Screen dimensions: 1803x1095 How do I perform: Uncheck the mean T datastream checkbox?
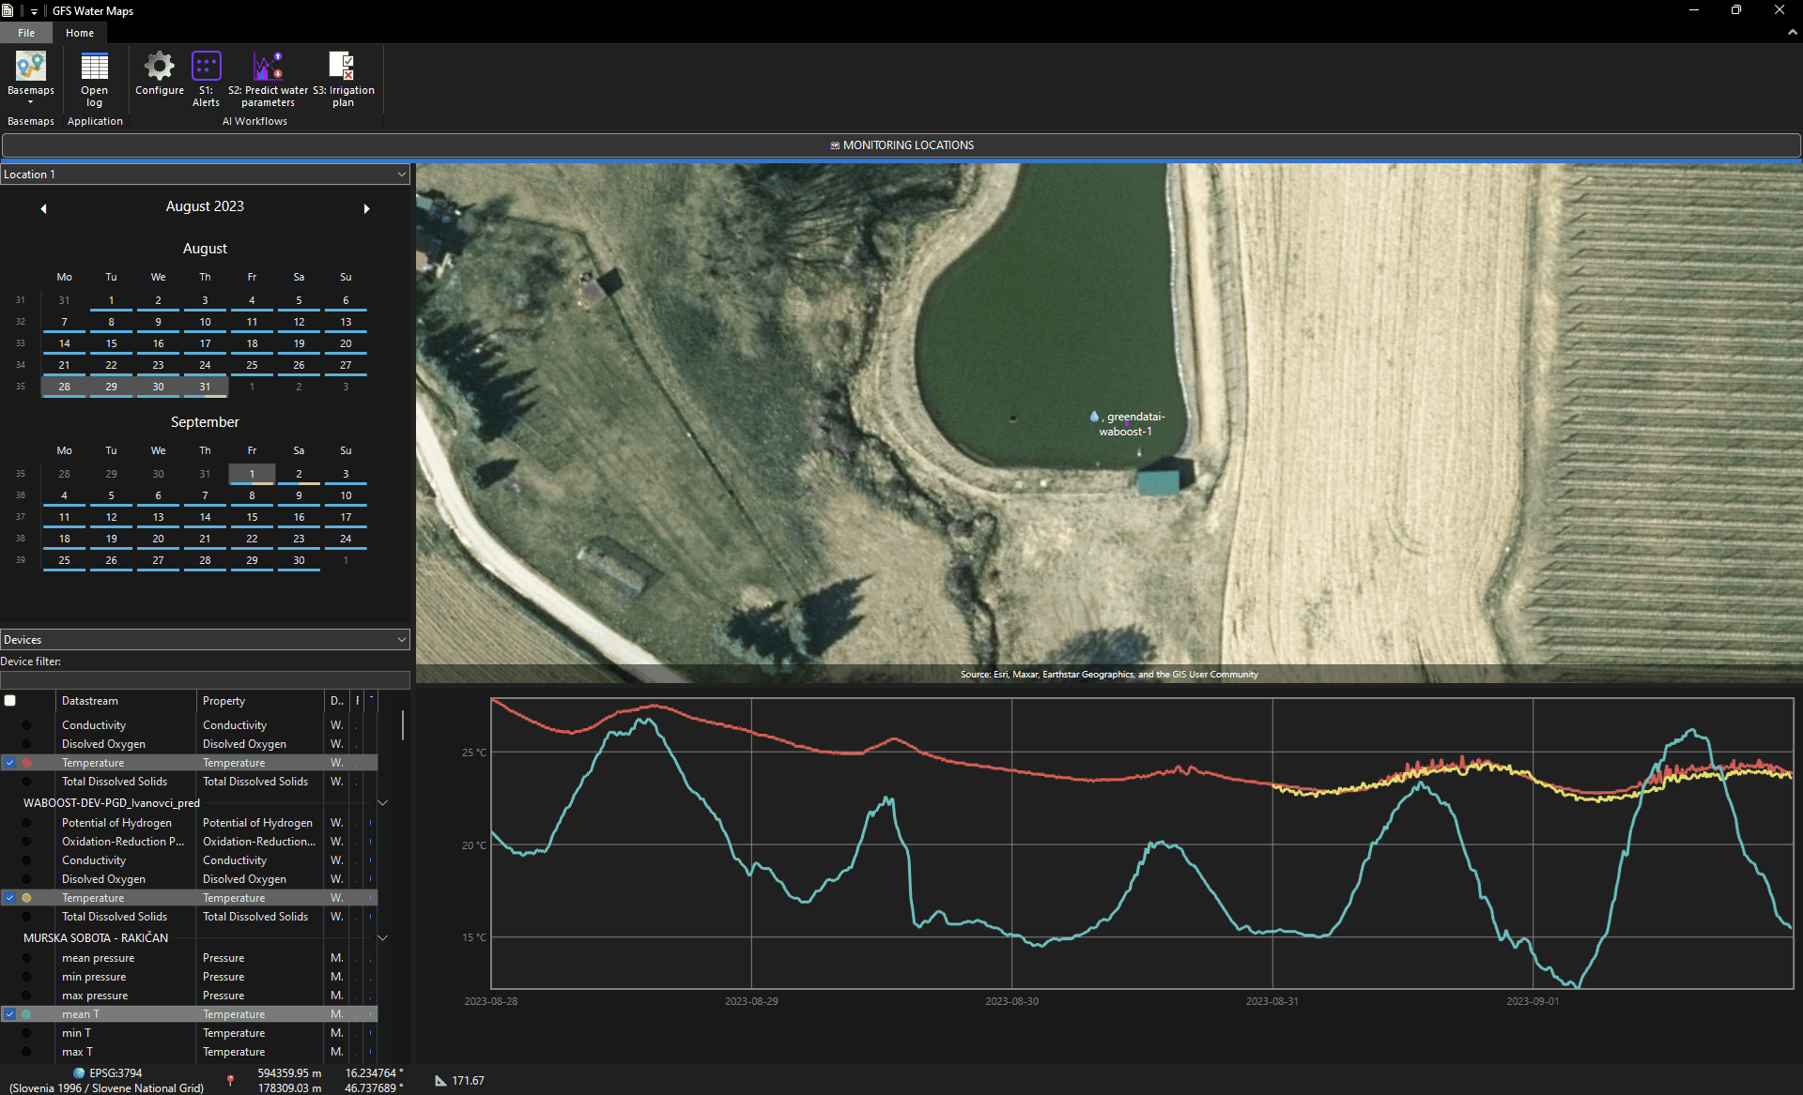[9, 1014]
